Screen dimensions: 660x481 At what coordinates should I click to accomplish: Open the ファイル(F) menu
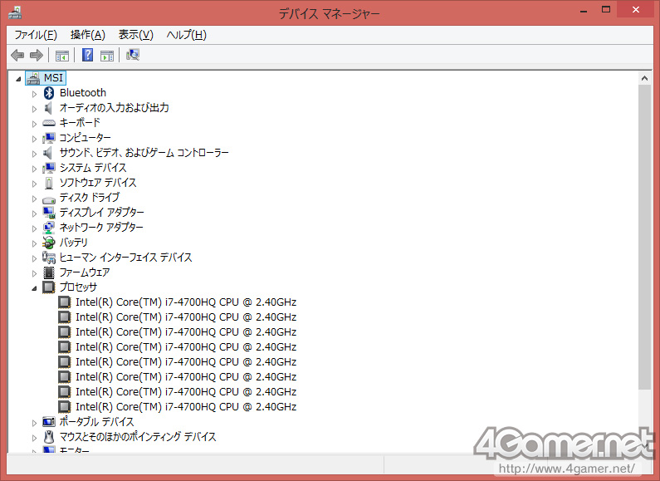coord(36,35)
